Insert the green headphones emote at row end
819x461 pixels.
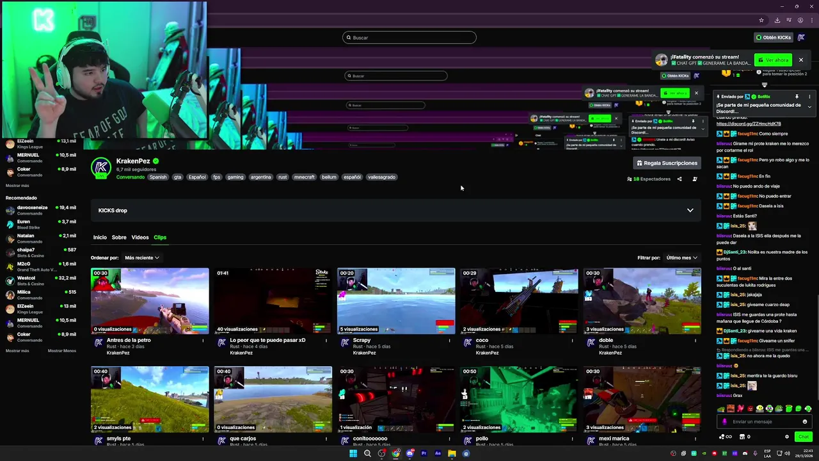point(808,408)
